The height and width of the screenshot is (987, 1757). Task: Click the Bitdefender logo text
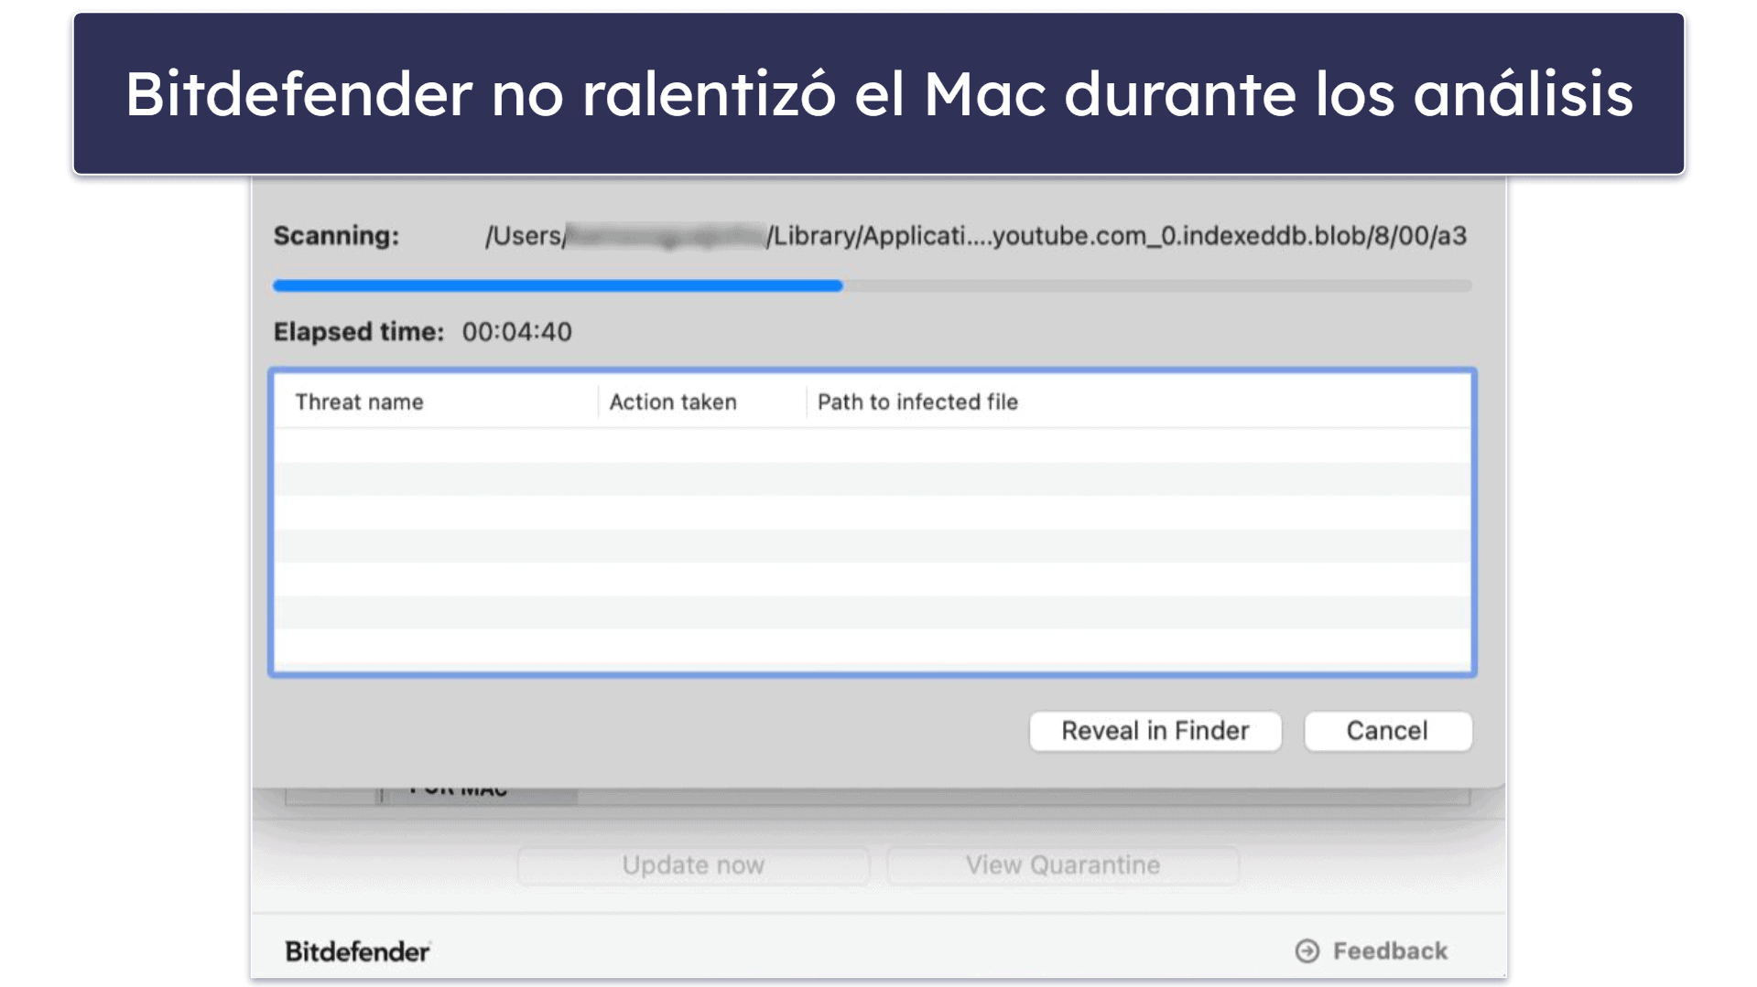(357, 952)
